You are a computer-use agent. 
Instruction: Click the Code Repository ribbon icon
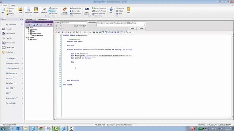tap(87, 11)
